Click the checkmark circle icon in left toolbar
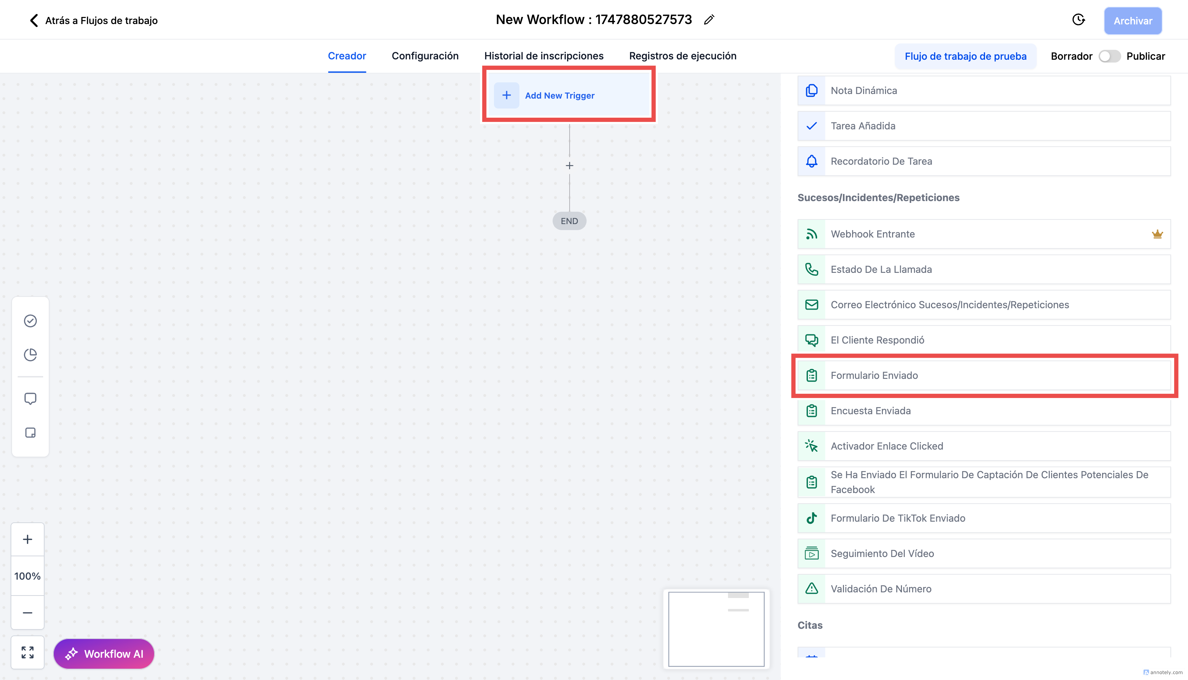The width and height of the screenshot is (1188, 680). tap(30, 321)
